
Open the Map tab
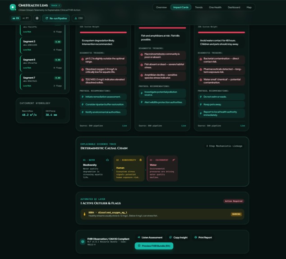pyautogui.click(x=249, y=7)
